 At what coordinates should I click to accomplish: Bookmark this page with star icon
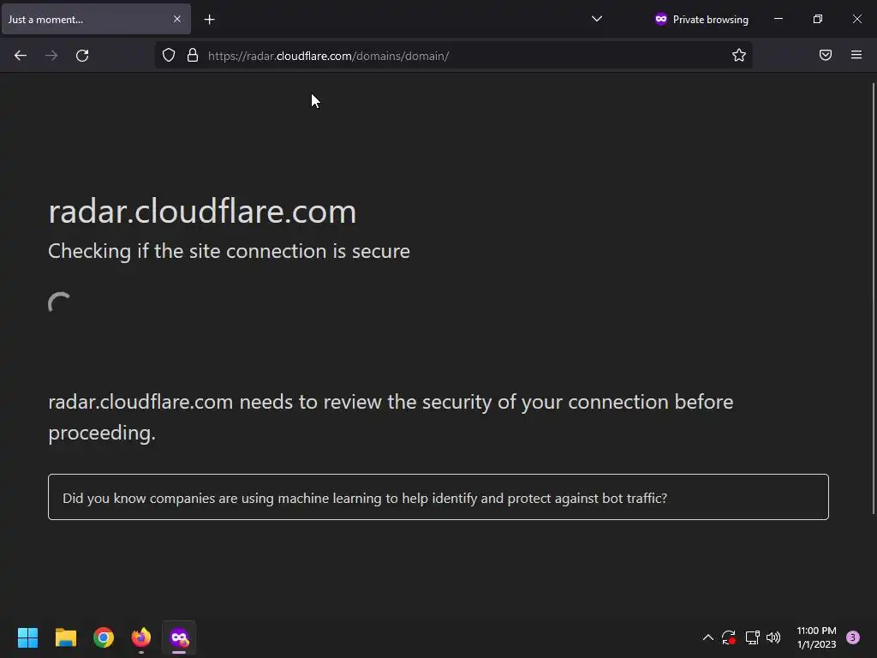click(739, 55)
